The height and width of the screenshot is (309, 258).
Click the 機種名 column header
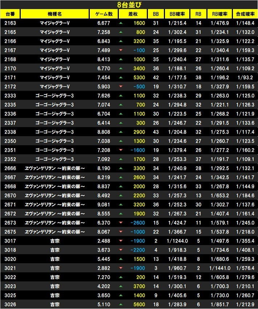tap(55, 14)
